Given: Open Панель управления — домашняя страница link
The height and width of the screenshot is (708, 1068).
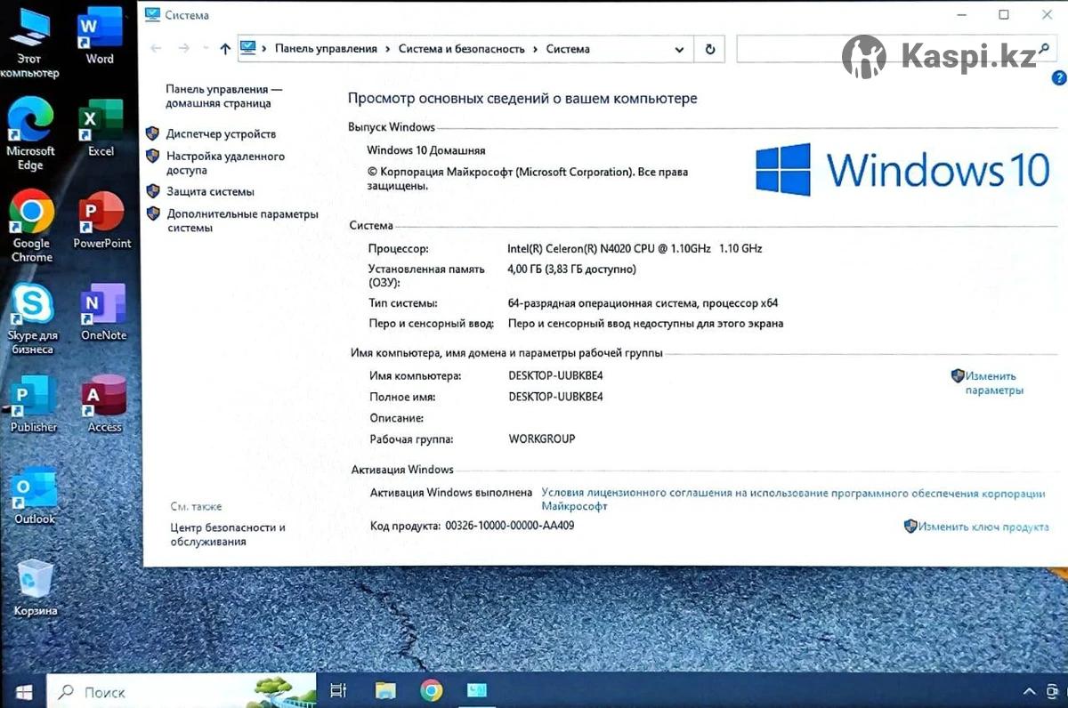Looking at the screenshot, I should [x=223, y=96].
